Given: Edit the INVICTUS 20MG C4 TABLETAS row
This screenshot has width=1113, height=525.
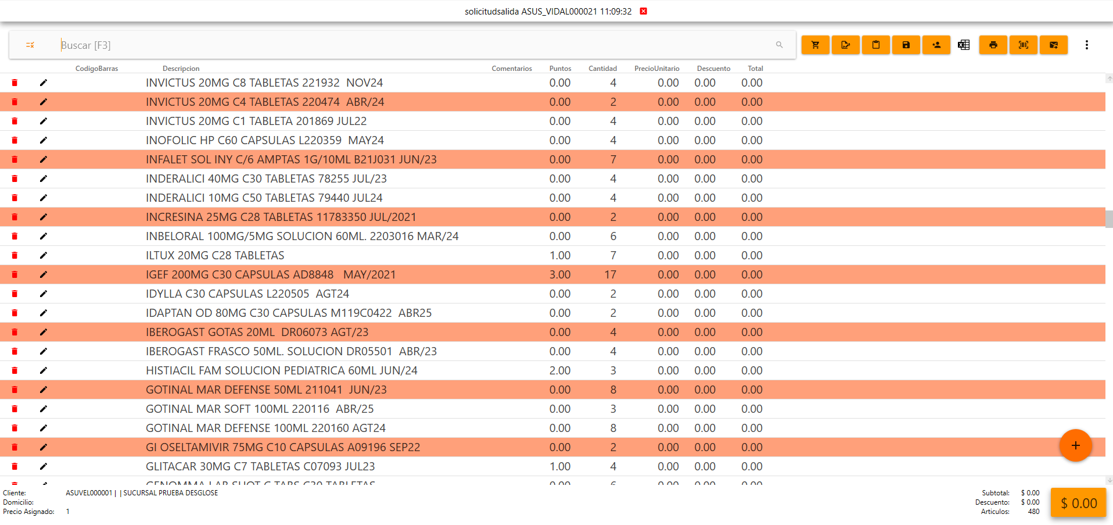Looking at the screenshot, I should [x=44, y=102].
